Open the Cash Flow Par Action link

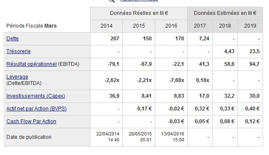(31, 121)
